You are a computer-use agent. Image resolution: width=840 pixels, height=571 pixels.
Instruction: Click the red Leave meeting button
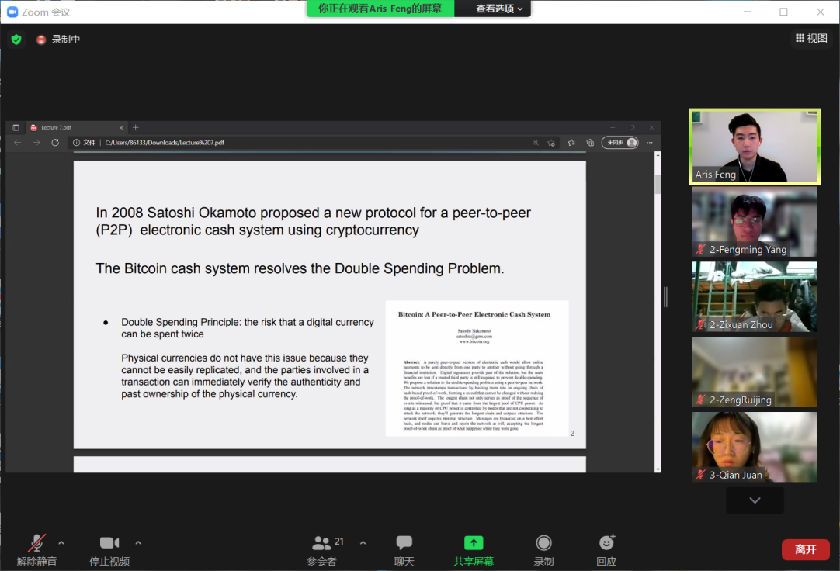click(805, 549)
